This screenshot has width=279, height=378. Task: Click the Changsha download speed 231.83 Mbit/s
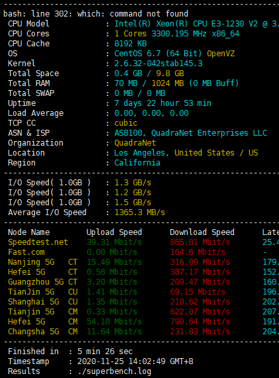click(200, 331)
